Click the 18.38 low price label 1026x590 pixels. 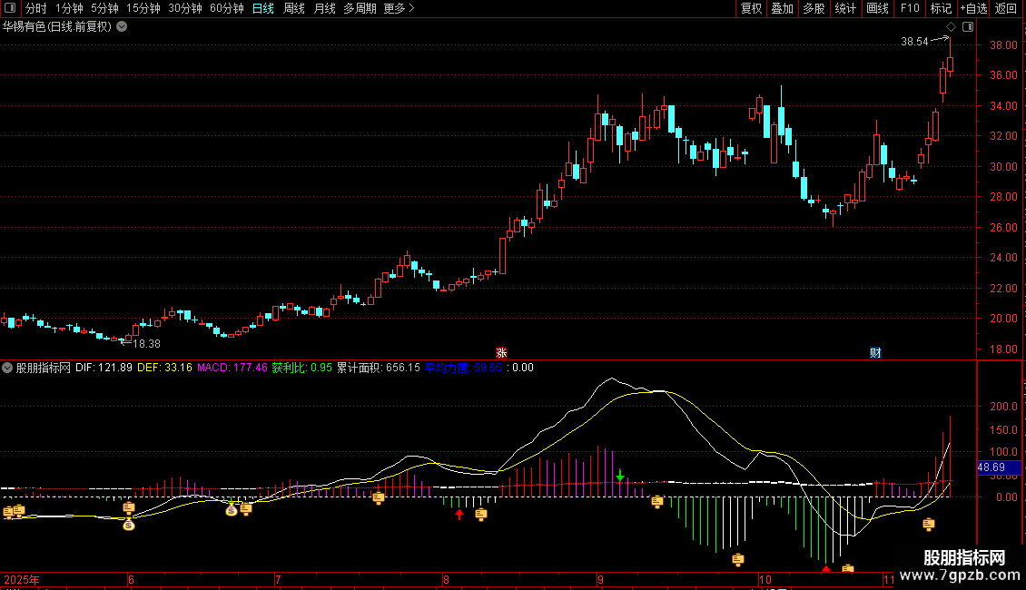(x=146, y=344)
